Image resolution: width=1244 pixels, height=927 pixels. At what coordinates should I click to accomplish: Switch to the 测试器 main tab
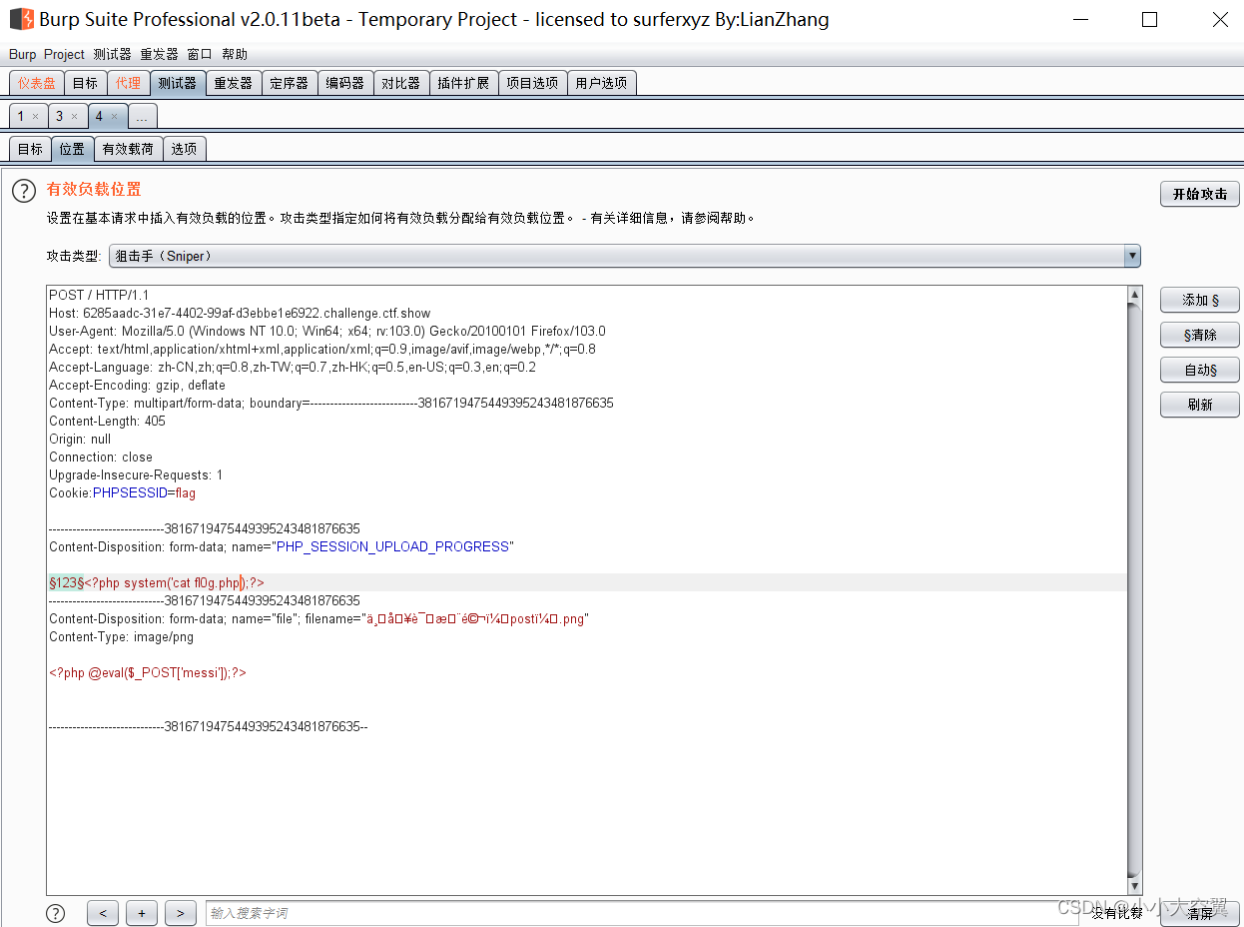click(178, 83)
